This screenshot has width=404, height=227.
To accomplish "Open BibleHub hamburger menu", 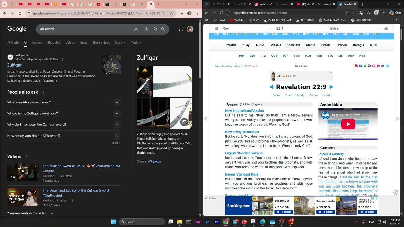I will 386,28.
